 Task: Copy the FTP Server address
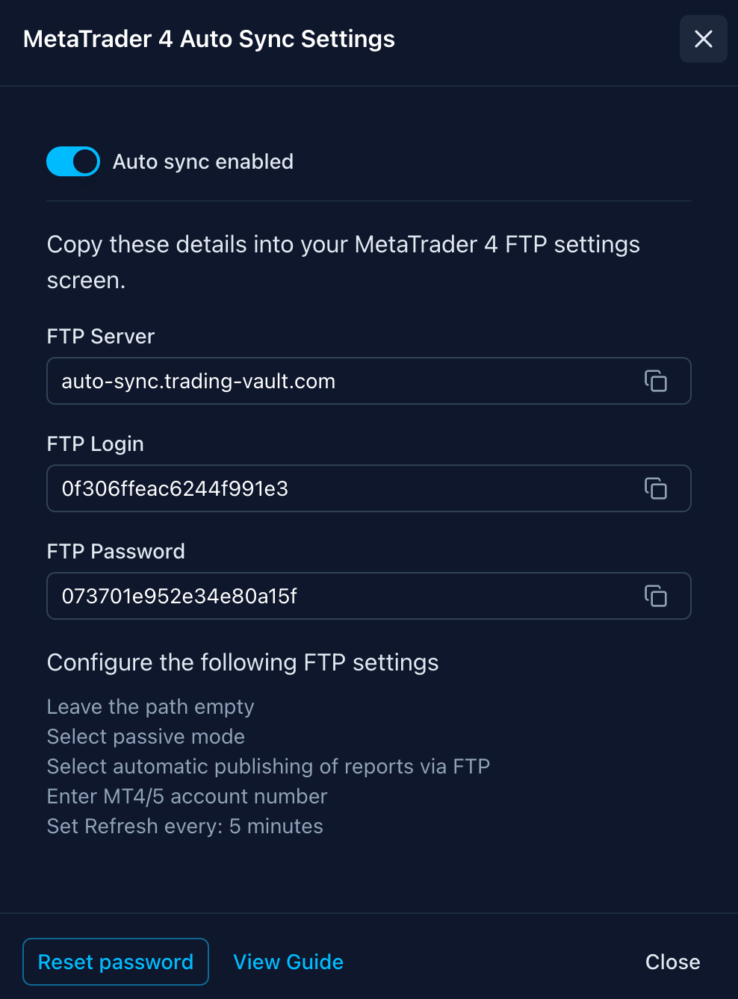655,381
